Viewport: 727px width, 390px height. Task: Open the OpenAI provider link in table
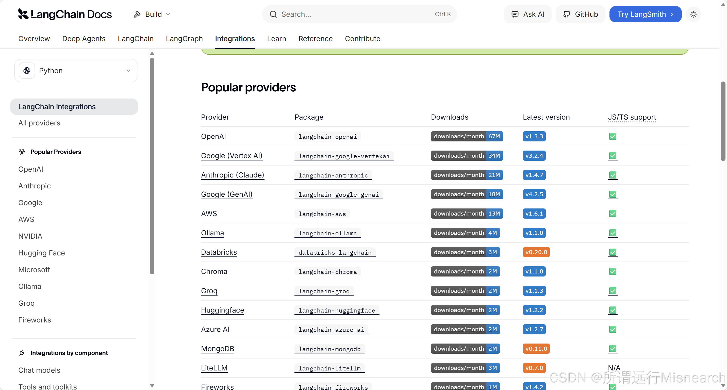pos(213,137)
